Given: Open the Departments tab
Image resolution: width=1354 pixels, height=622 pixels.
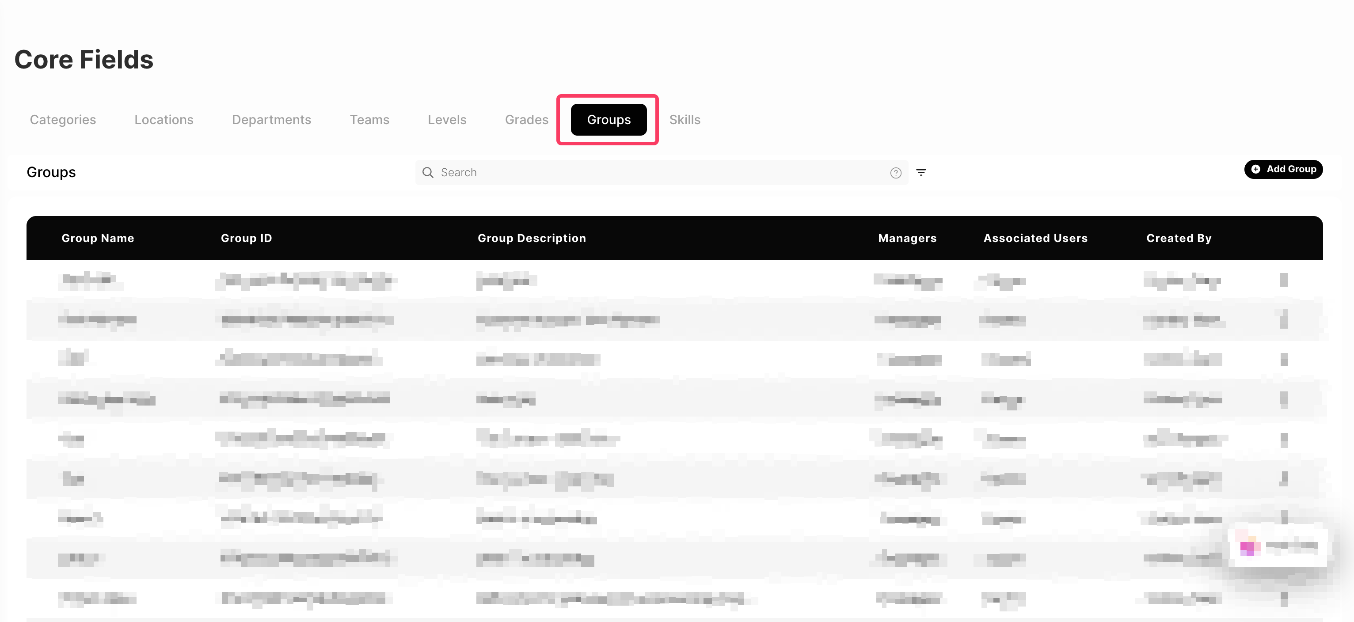Looking at the screenshot, I should click(271, 120).
